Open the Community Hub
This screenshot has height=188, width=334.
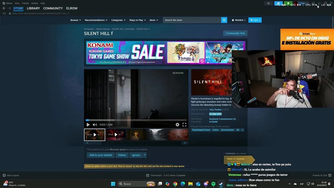point(235,33)
